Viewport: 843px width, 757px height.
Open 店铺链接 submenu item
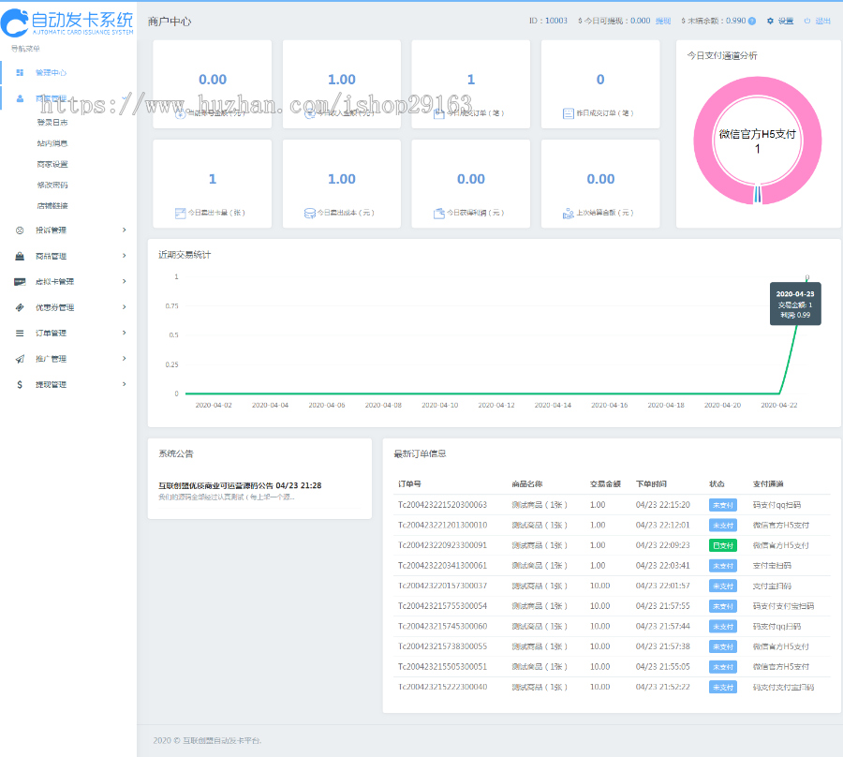[52, 205]
